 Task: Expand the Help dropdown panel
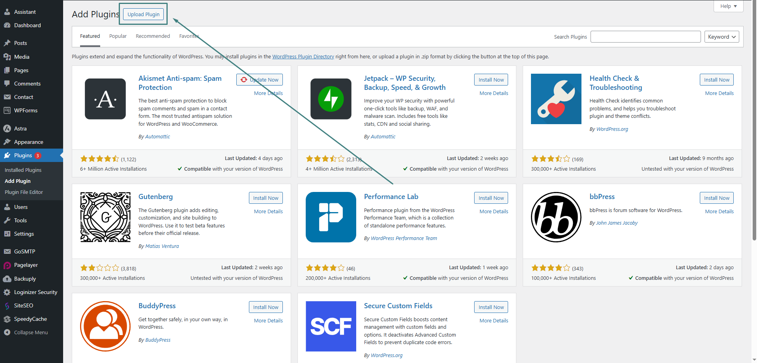729,6
